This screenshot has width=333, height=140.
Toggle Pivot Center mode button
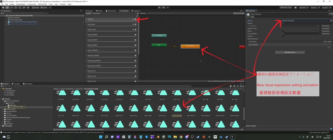pos(36,7)
